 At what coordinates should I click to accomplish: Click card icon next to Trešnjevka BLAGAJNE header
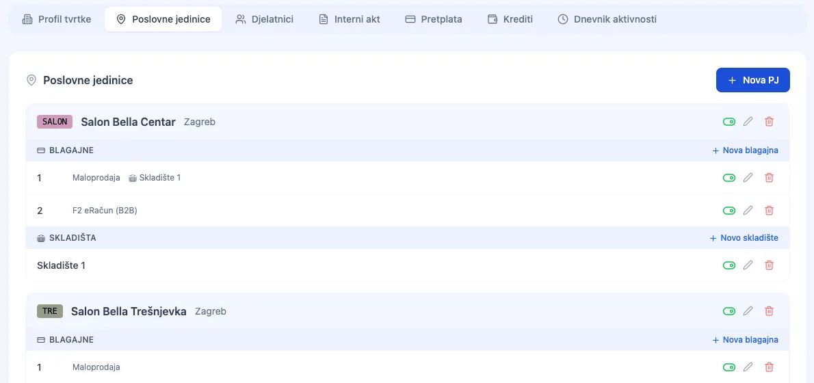tap(42, 340)
